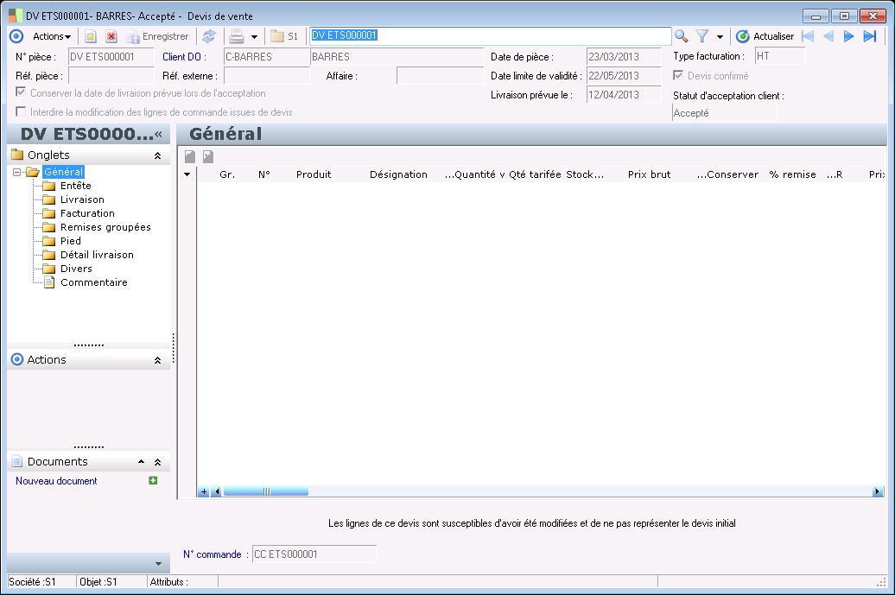Click green plus icon beside Nouveau document

click(153, 480)
